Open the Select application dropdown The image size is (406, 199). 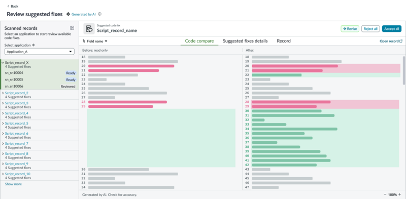coord(40,52)
